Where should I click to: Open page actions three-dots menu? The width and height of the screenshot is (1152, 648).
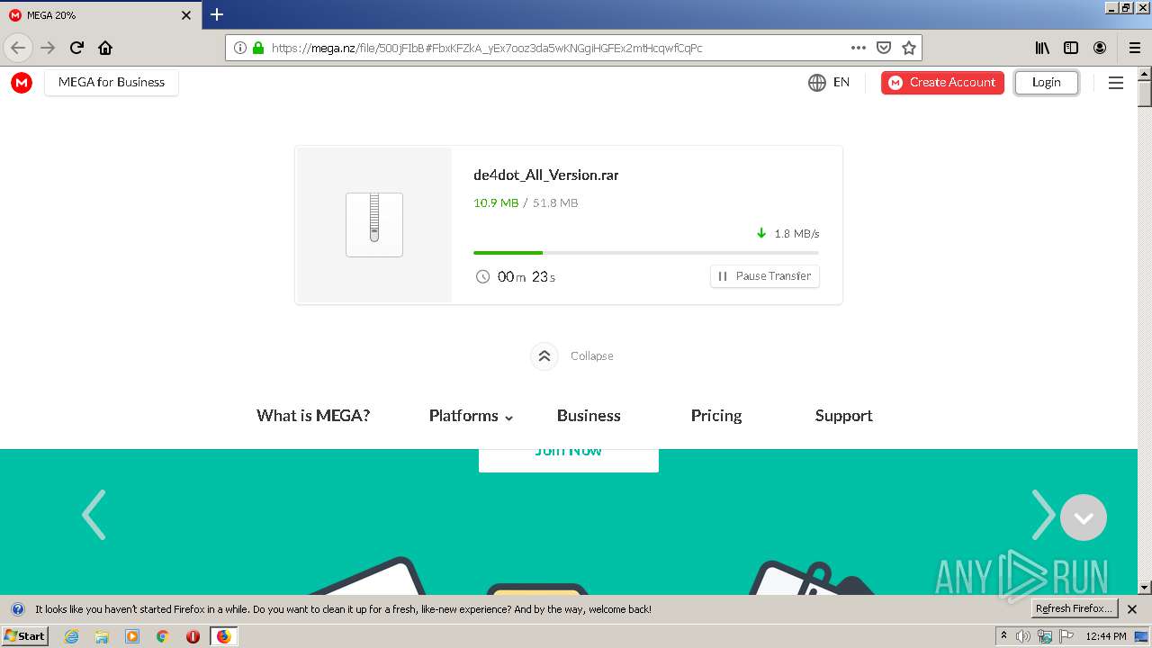(x=859, y=48)
